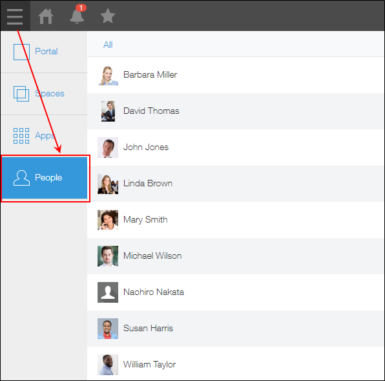The image size is (385, 381).
Task: Click John Jones's avatar photo
Action: pos(108,147)
